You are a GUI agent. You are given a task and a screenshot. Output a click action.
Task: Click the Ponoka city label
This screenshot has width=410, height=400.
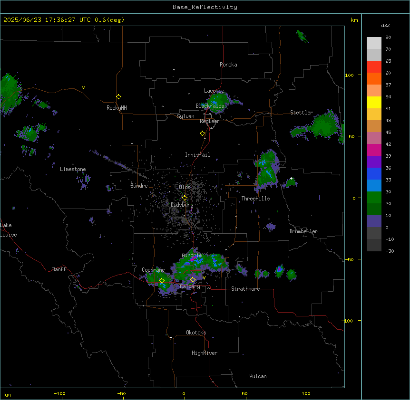pyautogui.click(x=228, y=65)
